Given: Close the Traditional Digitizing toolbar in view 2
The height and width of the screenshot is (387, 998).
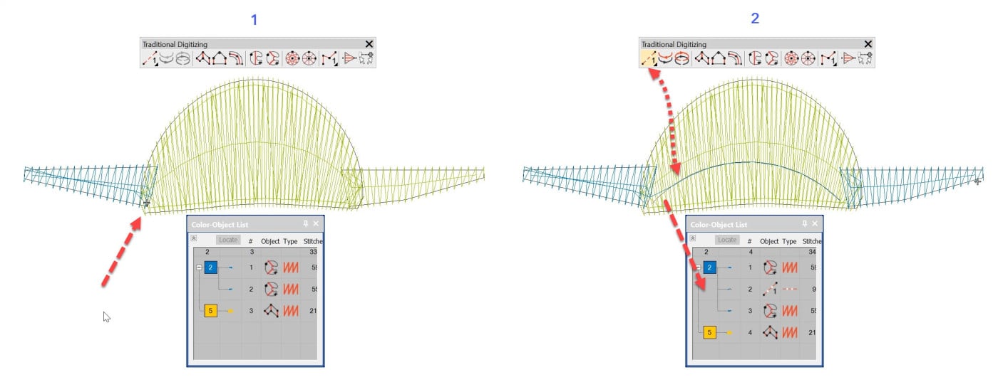Looking at the screenshot, I should 868,44.
